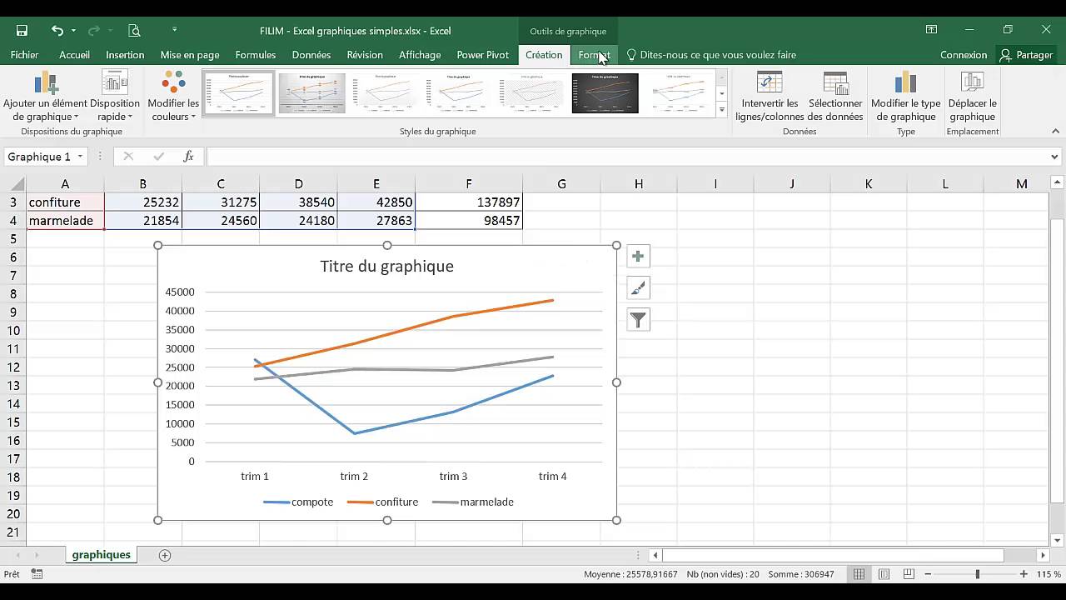Image resolution: width=1066 pixels, height=600 pixels.
Task: Select the compote legend entry
Action: (298, 502)
